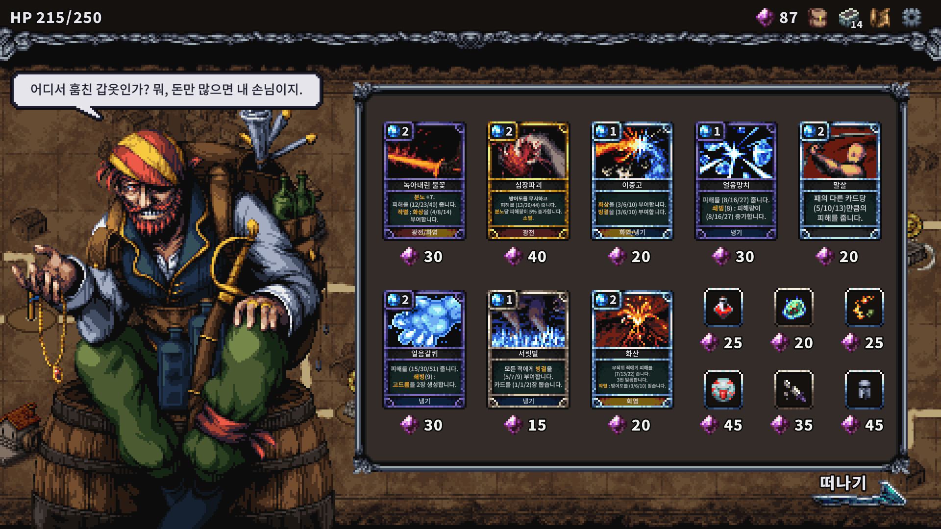941x529 pixels.
Task: Select the 말살 card
Action: pyautogui.click(x=840, y=181)
